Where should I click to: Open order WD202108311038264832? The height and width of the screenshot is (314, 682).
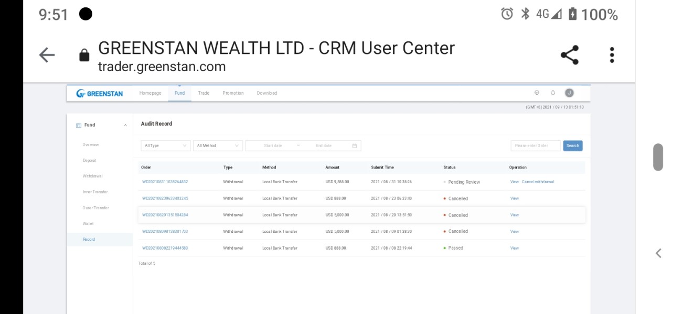165,182
